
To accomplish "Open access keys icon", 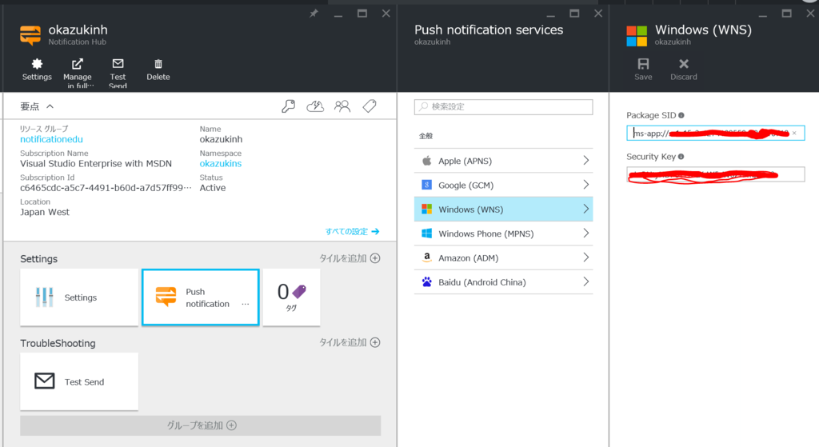I will pos(288,106).
